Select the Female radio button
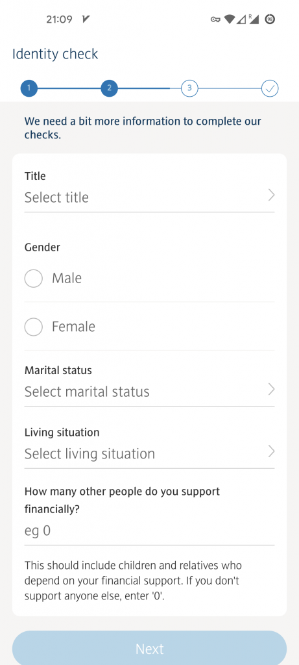Screen dimensions: 299x665 (x=34, y=327)
